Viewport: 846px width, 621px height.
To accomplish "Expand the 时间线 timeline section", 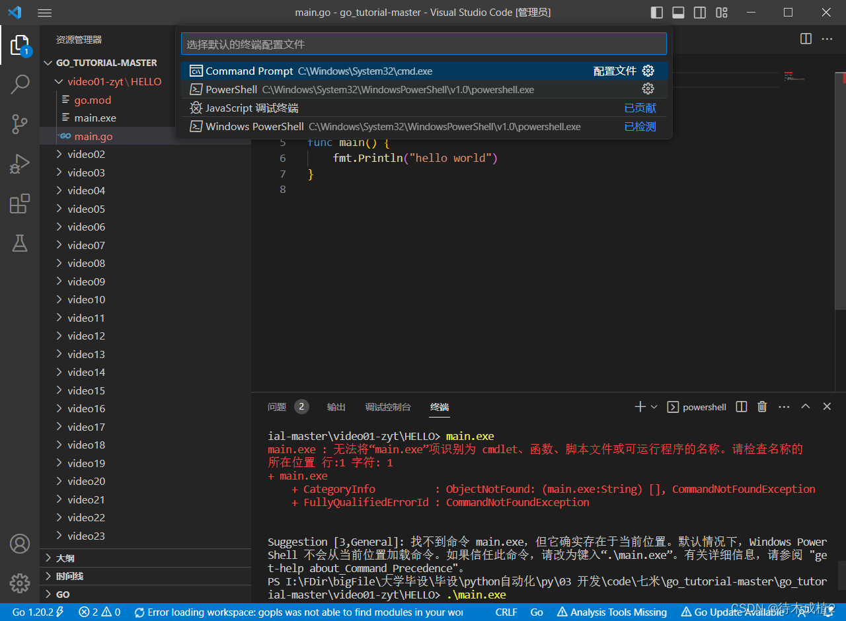I will pyautogui.click(x=145, y=576).
